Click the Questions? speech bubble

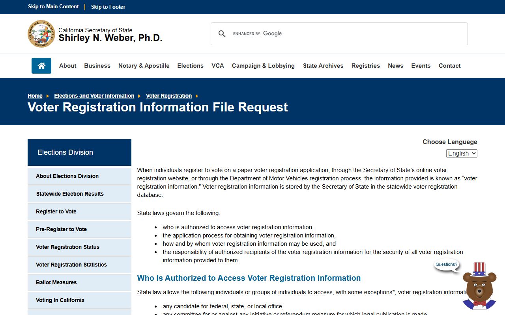click(x=447, y=265)
